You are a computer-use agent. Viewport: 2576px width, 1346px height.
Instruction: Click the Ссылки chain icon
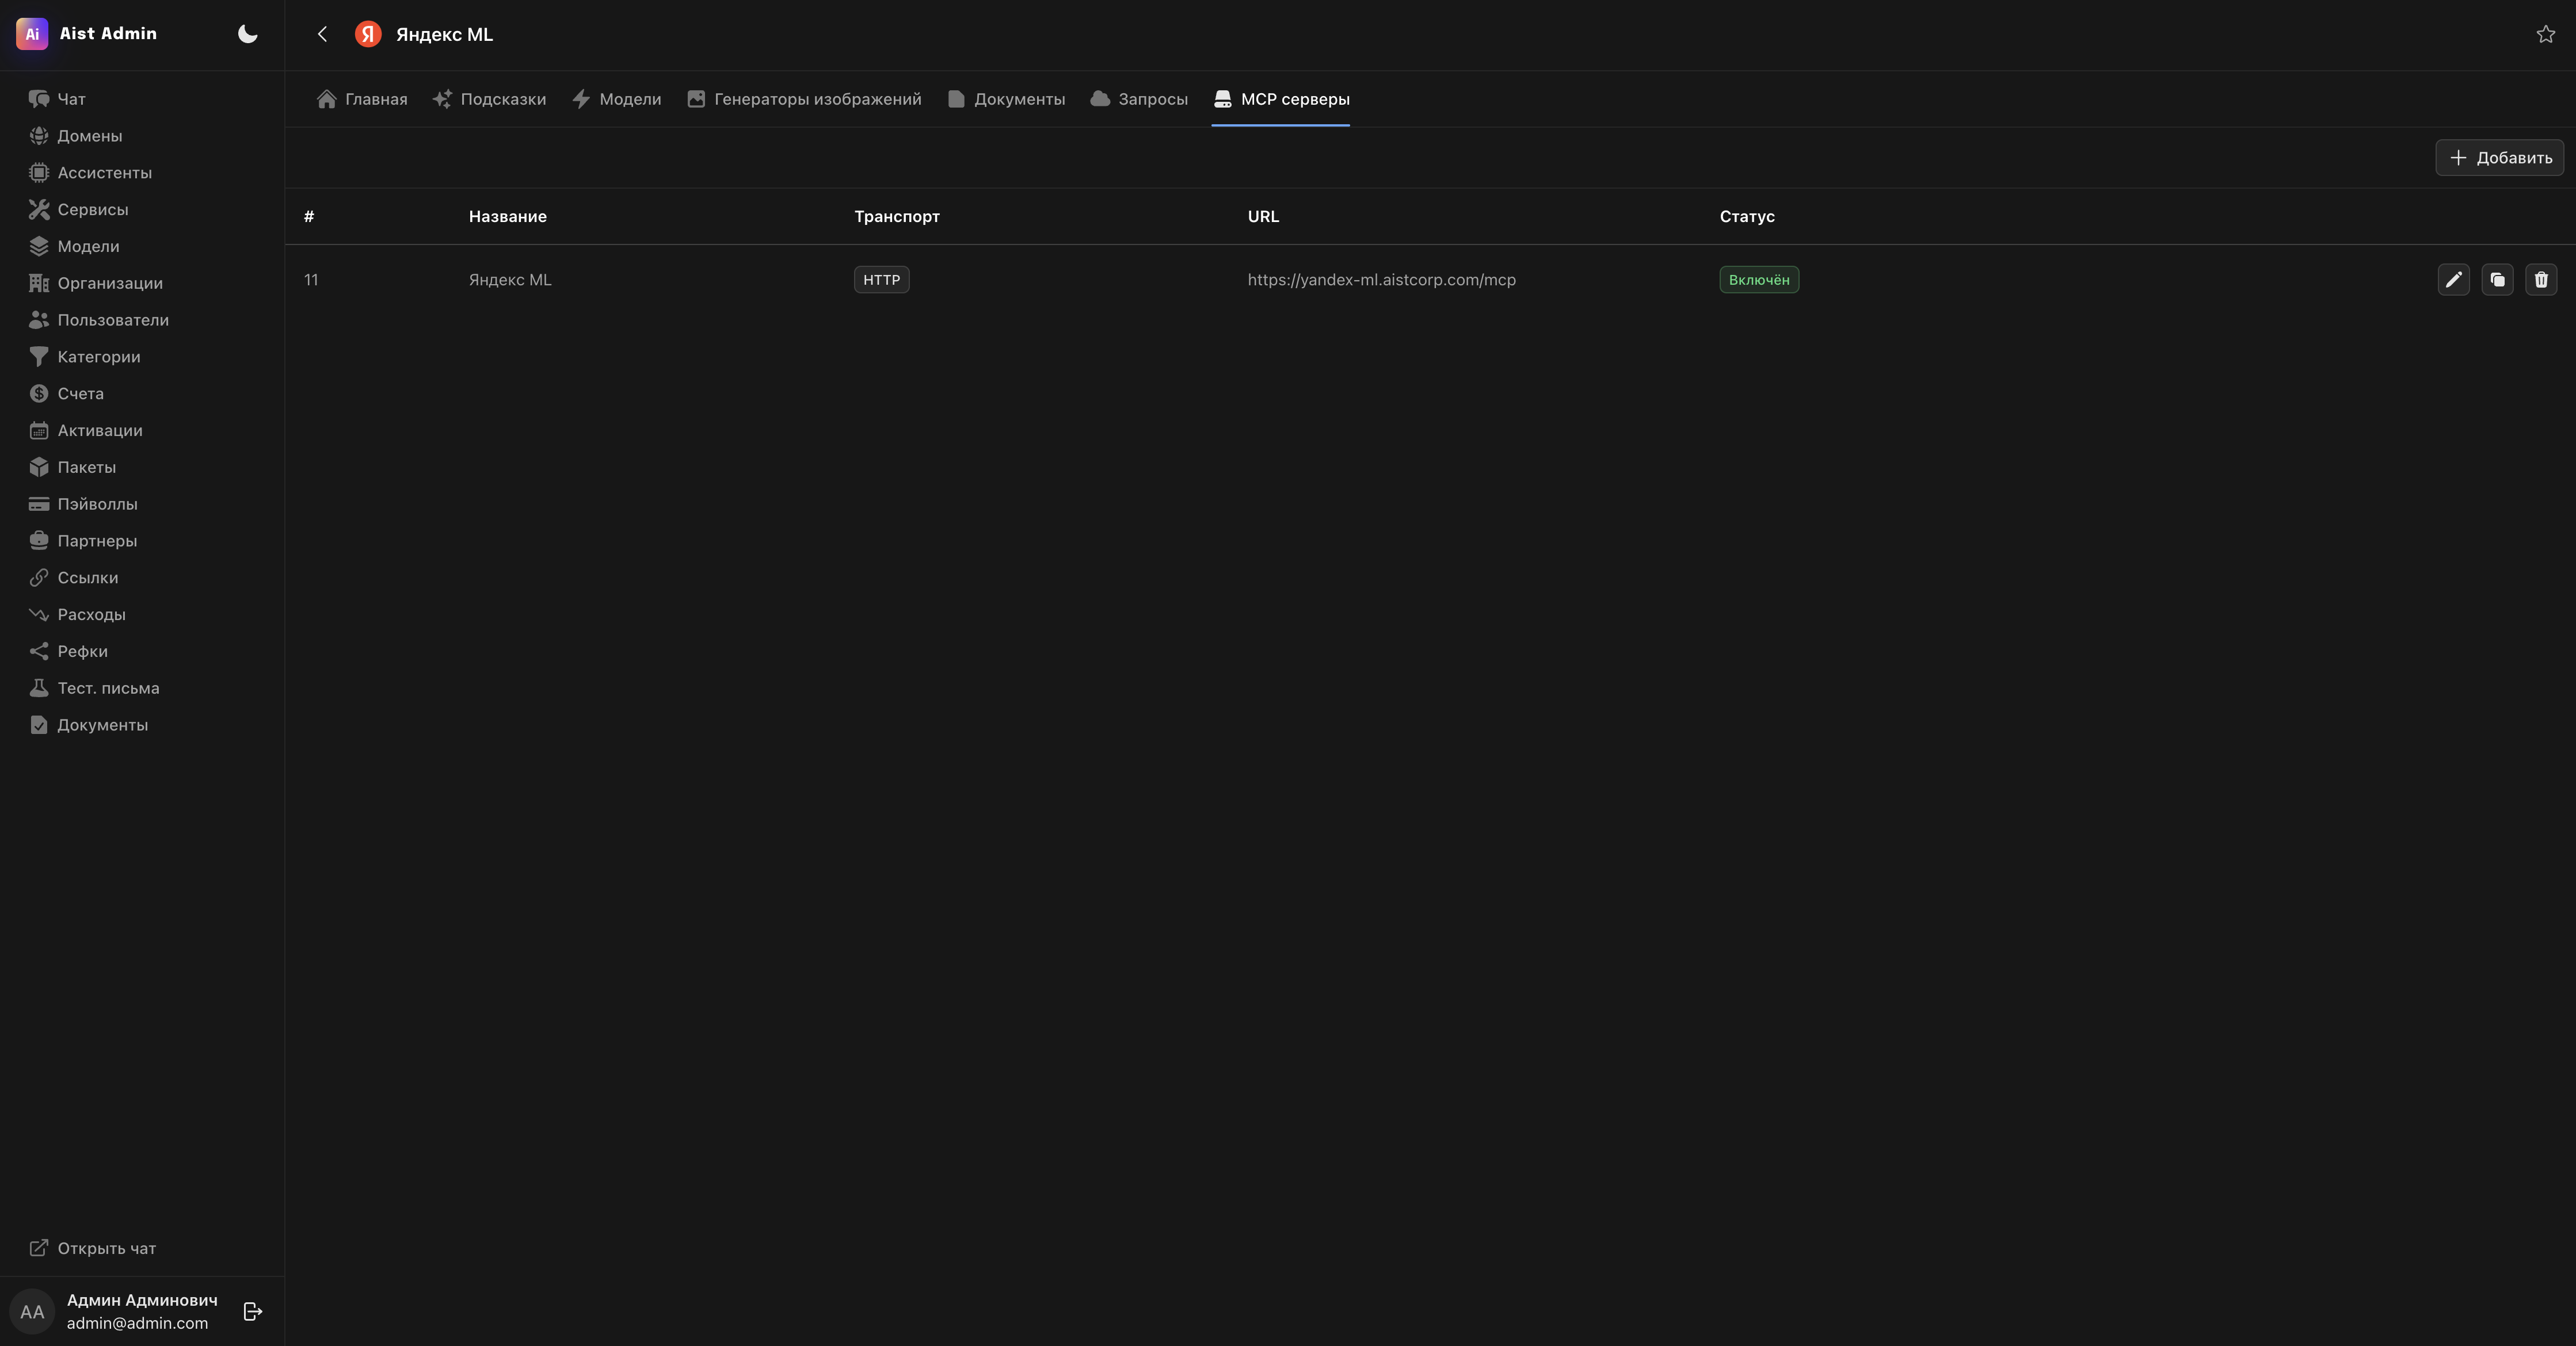click(39, 578)
